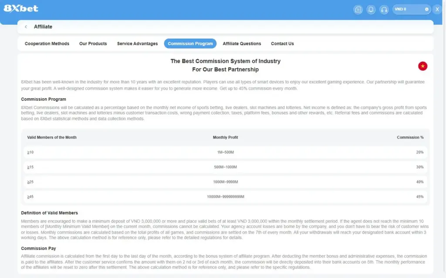Click the '1M~500M' profit cell

[226, 152]
